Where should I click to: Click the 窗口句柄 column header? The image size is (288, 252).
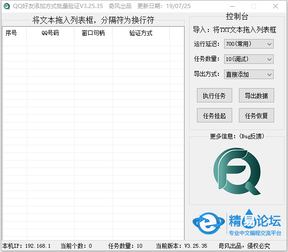[x=93, y=33]
